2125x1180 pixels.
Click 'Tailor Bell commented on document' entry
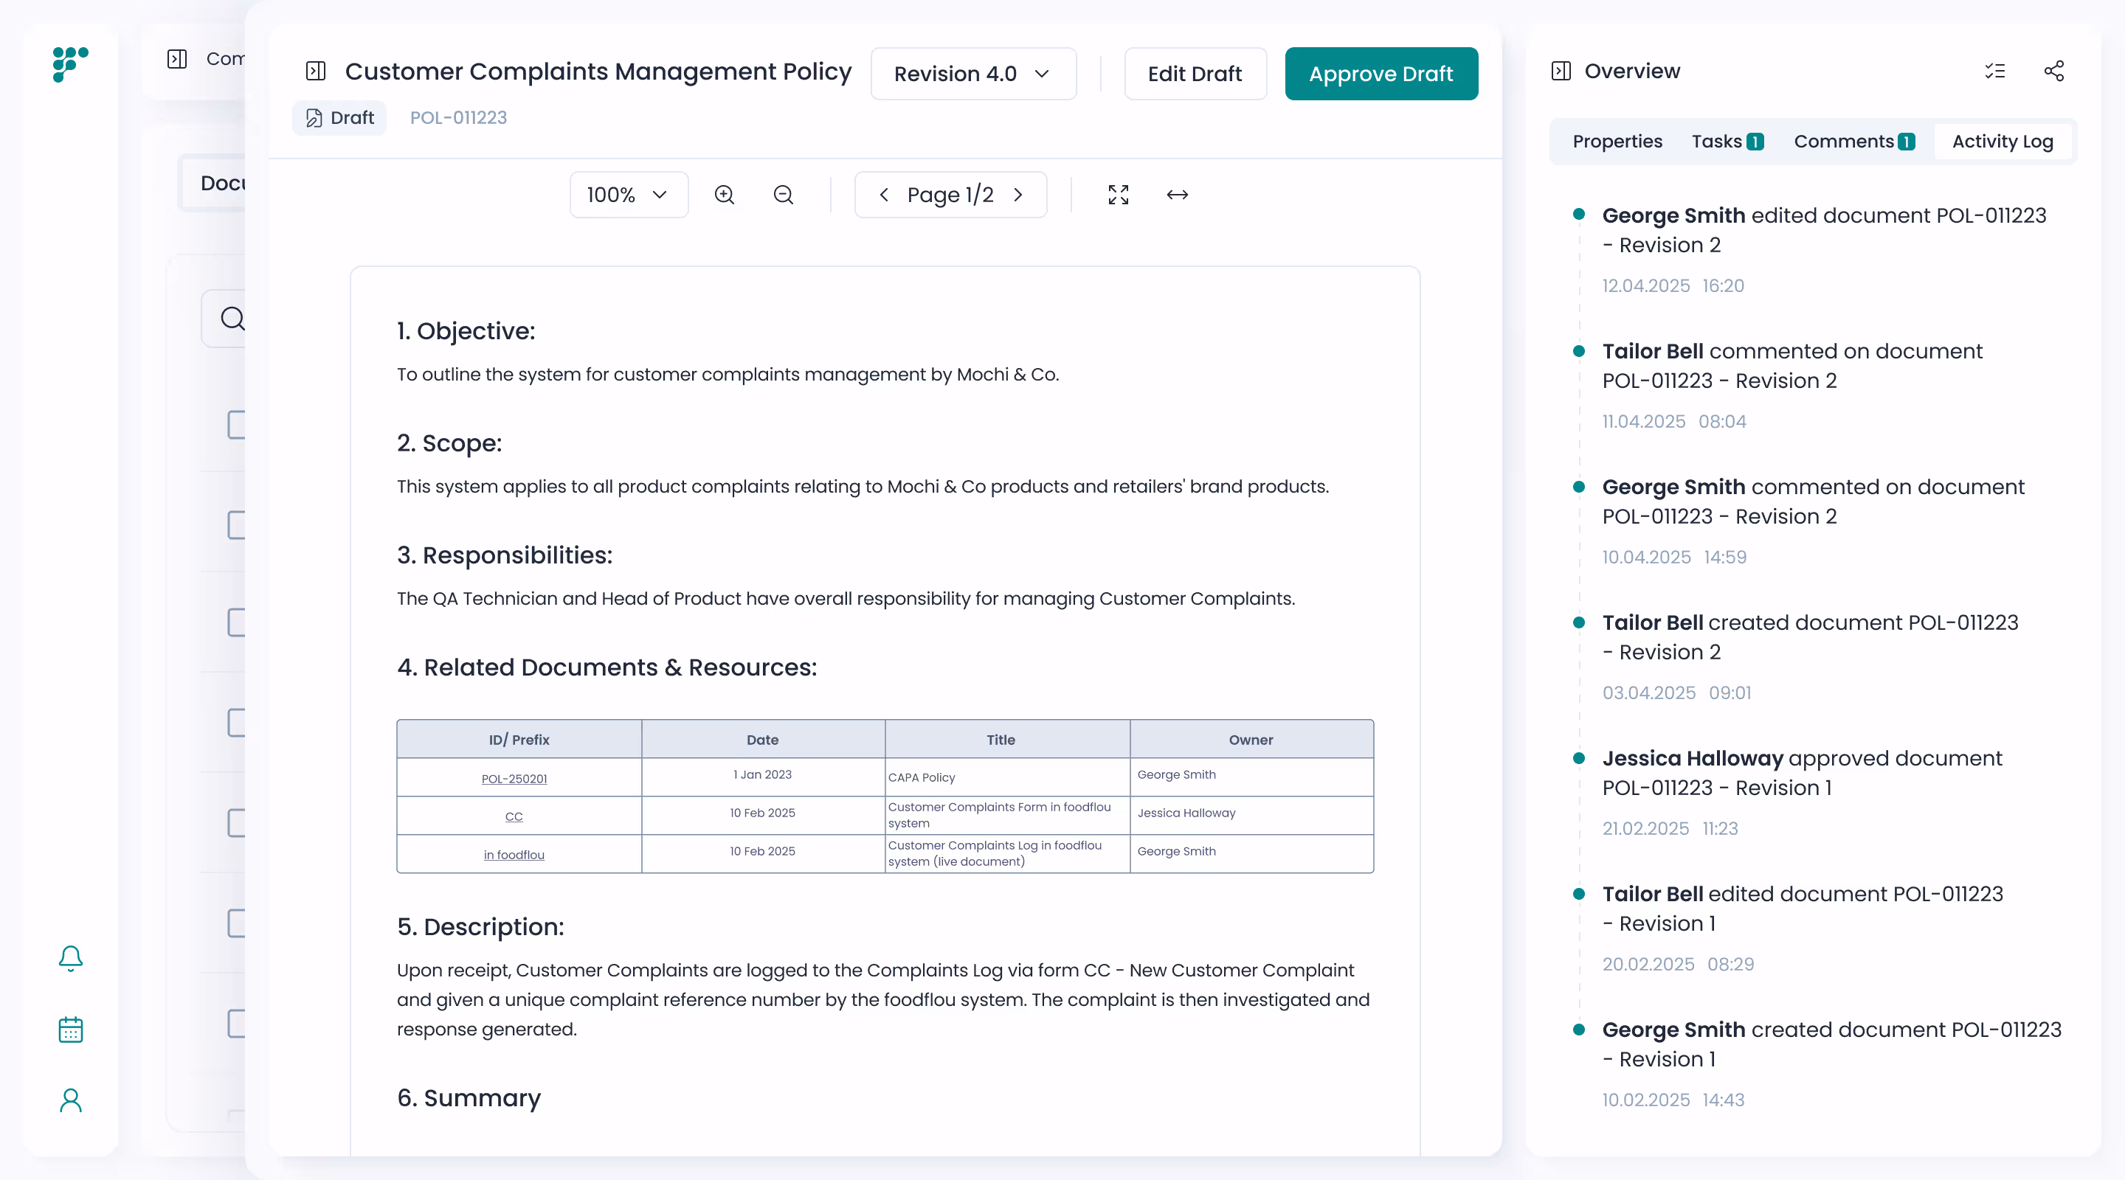pyautogui.click(x=1791, y=366)
